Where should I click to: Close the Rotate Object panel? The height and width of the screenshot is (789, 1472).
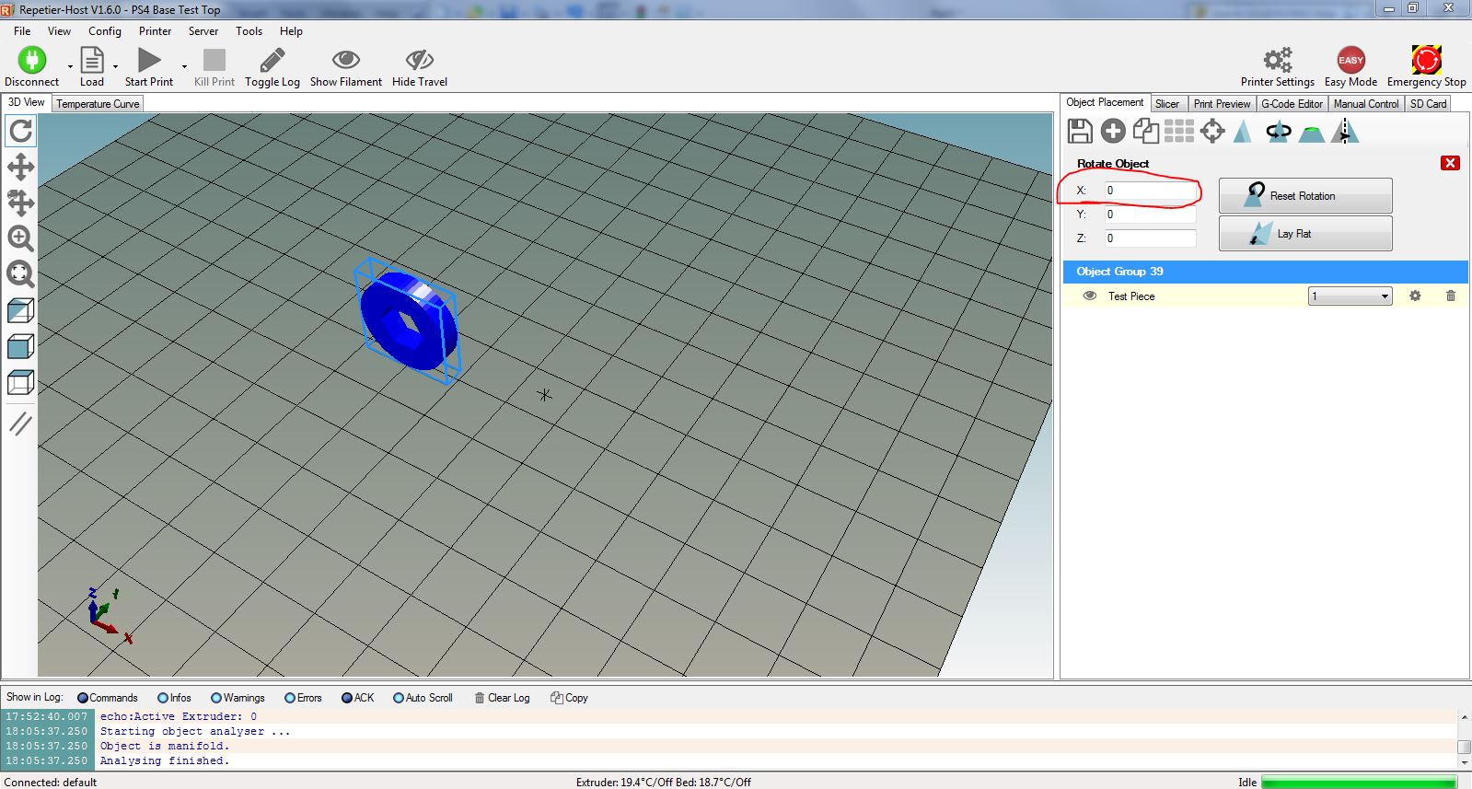(1450, 163)
